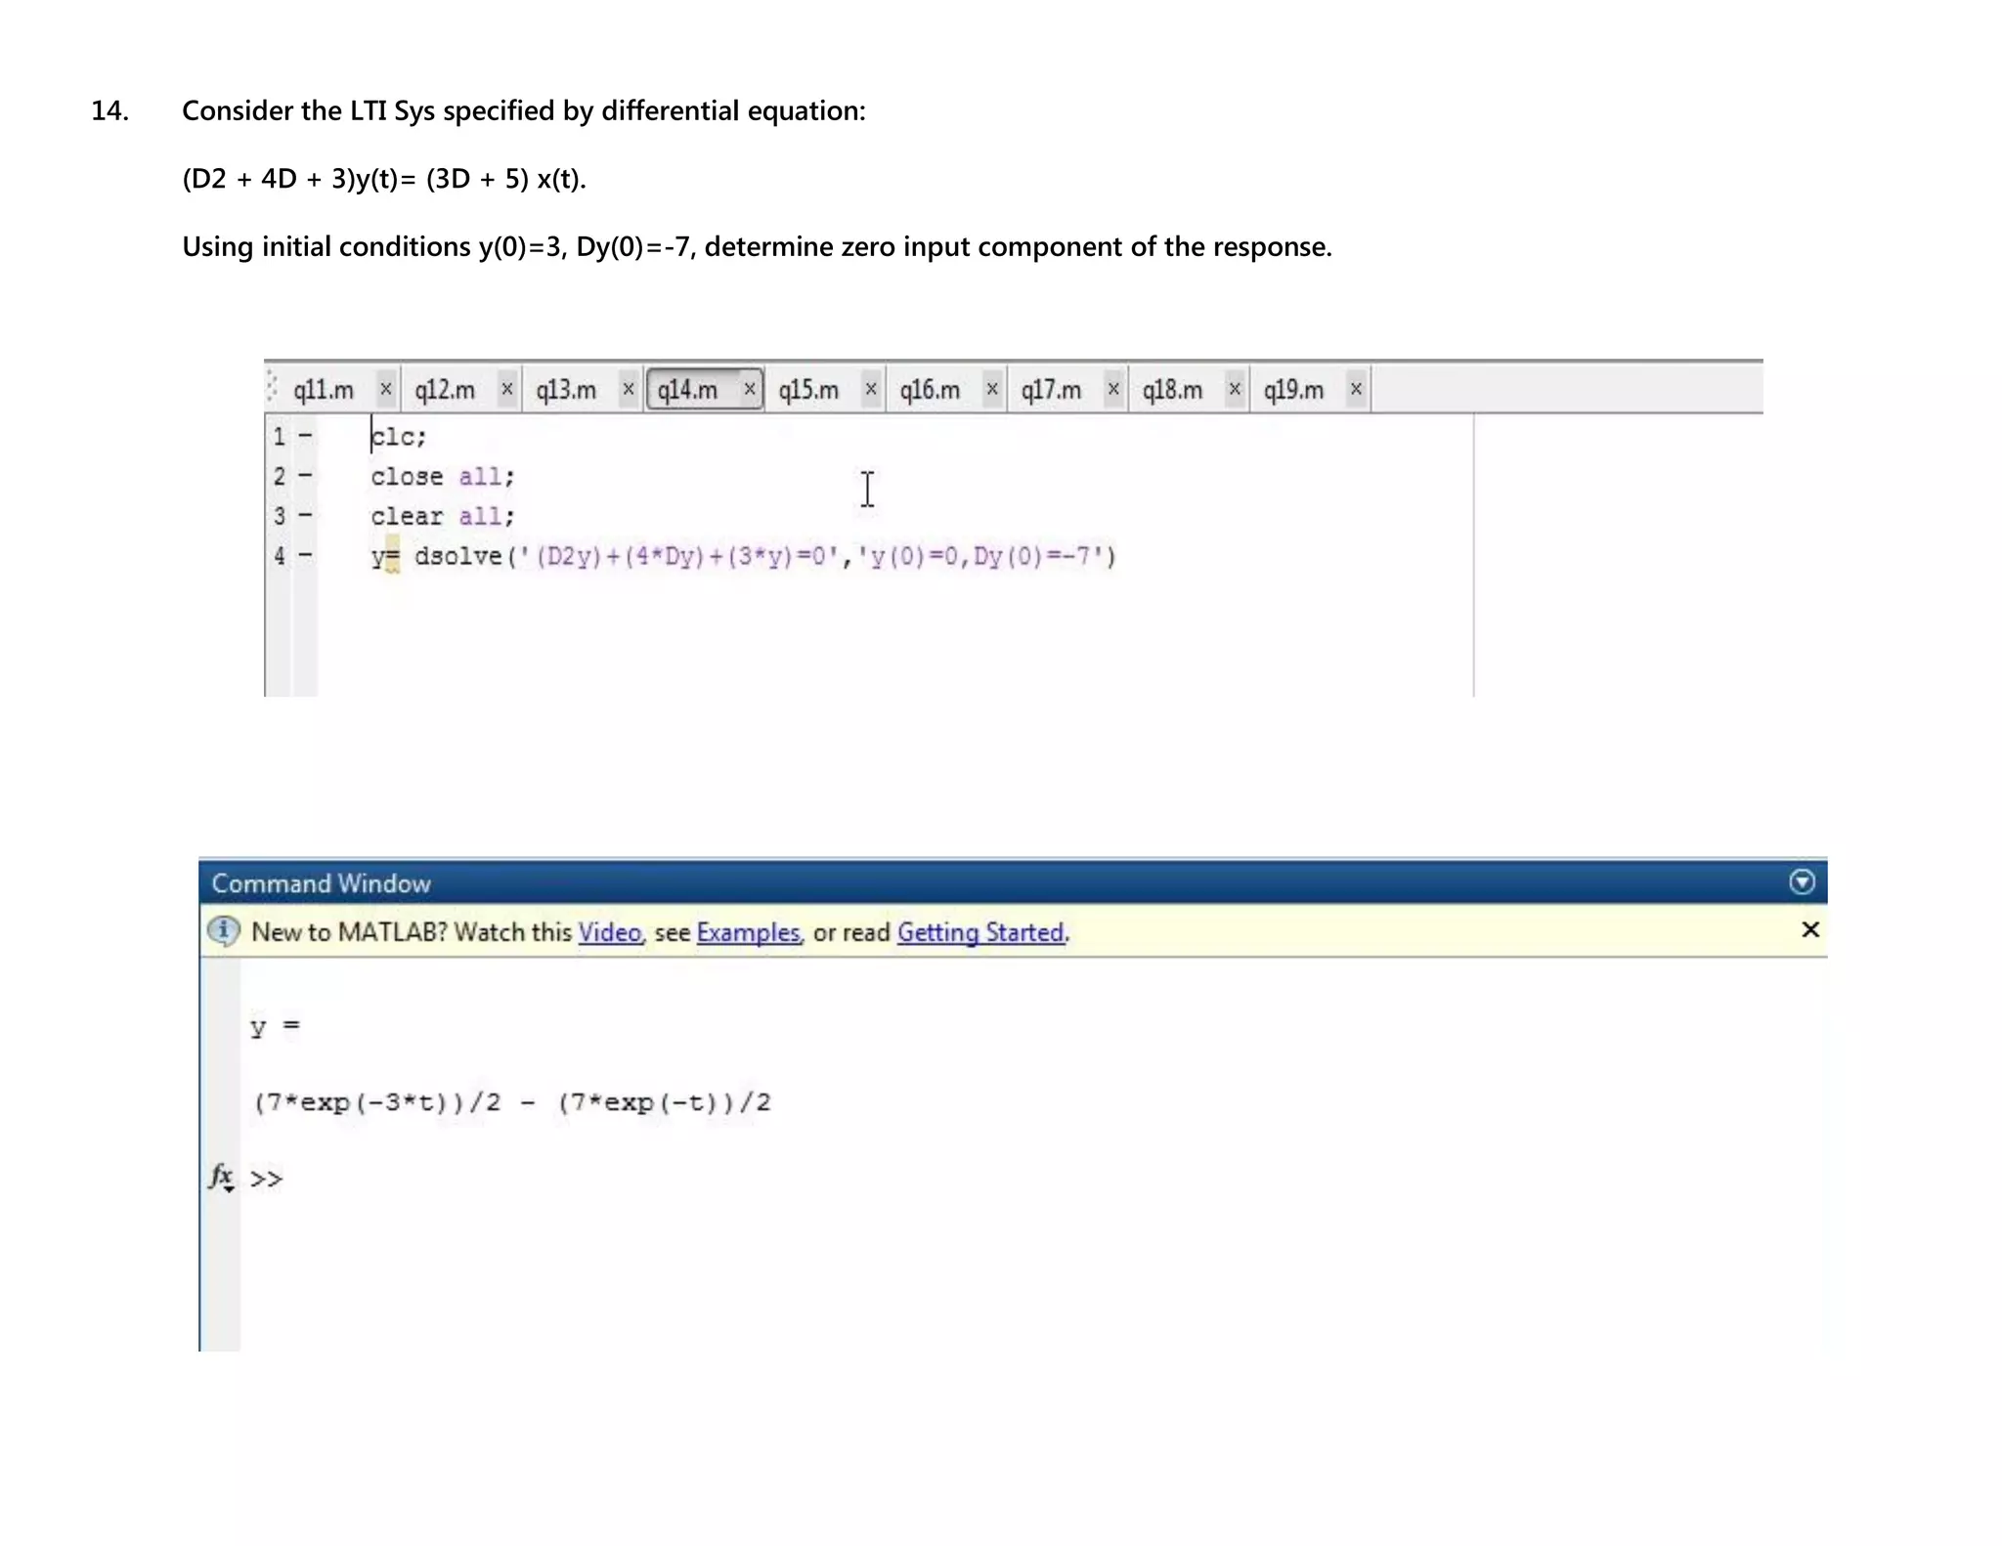
Task: Set breakpoint on line 4 dash
Action: click(x=305, y=555)
